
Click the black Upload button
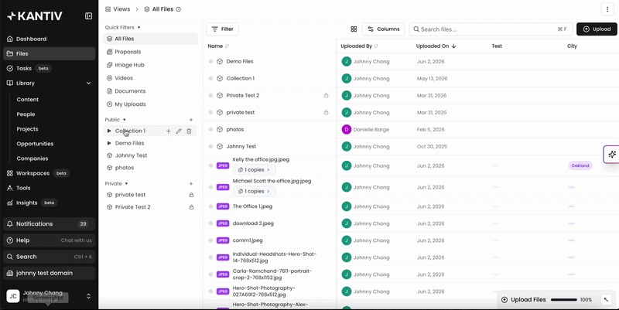tap(597, 29)
